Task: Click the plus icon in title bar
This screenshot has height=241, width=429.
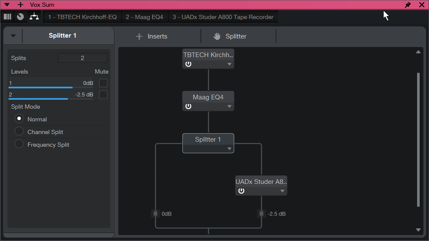Action: tap(20, 5)
